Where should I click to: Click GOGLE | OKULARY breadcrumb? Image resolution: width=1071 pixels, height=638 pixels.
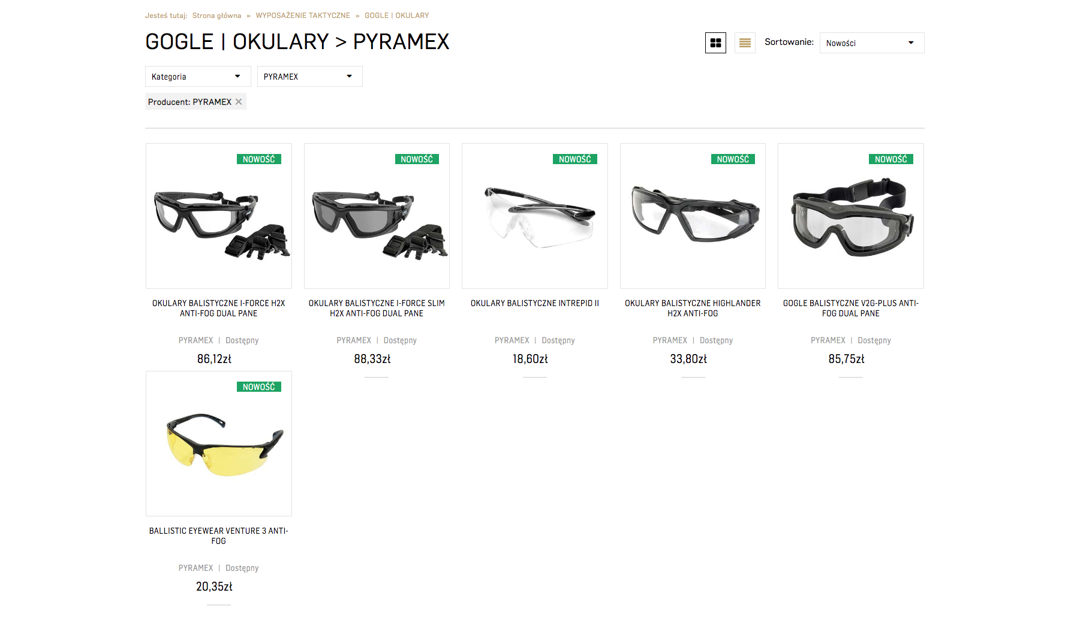coord(396,16)
